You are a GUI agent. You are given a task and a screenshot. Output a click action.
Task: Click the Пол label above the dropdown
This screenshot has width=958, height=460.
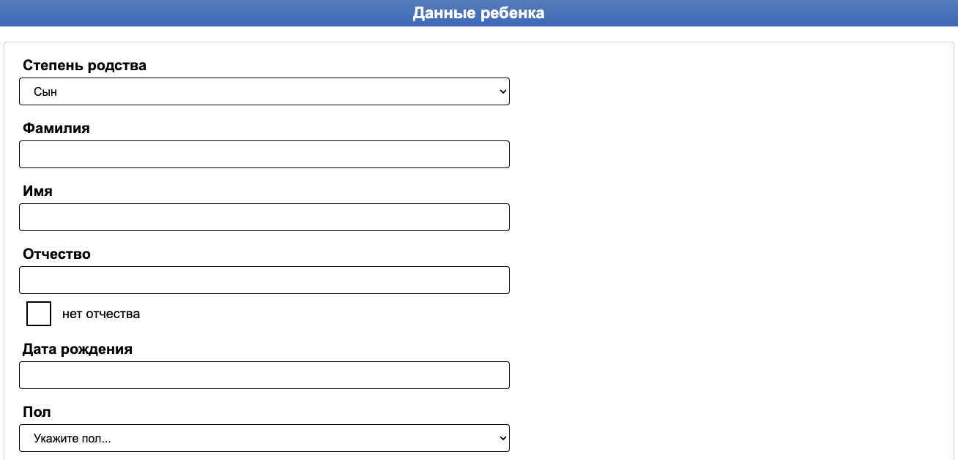pos(37,412)
